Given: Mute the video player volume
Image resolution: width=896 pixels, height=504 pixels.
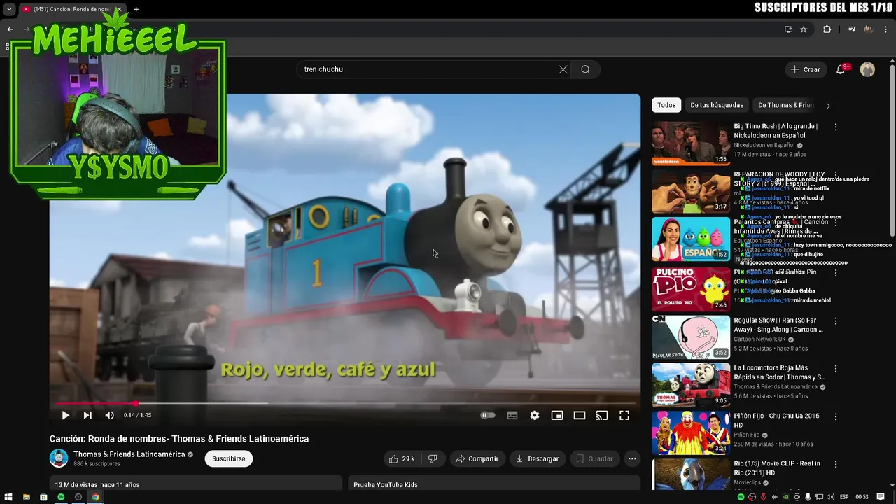Looking at the screenshot, I should 109,415.
